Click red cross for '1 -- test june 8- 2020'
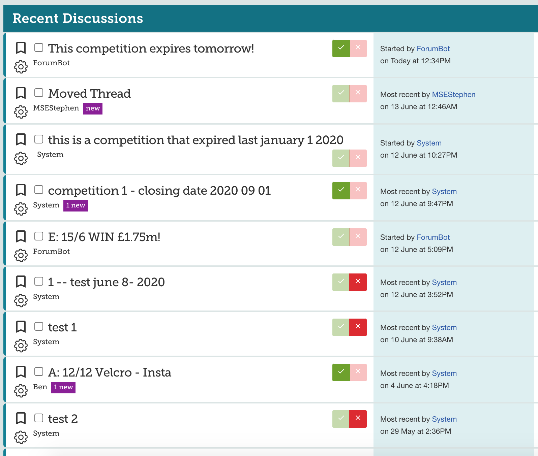Viewport: 538px width, 456px height. (x=358, y=282)
